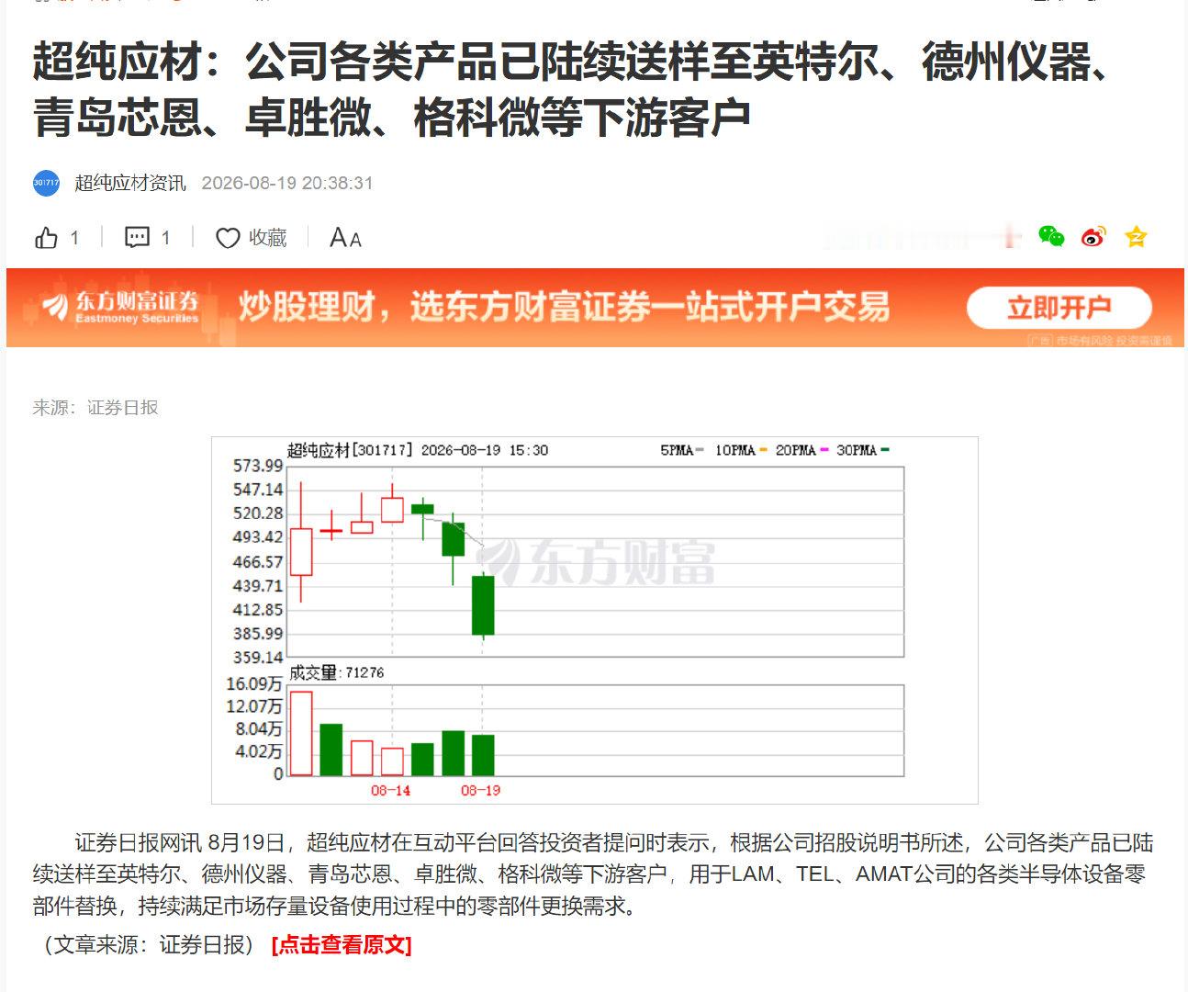Click the comment count beside speech bubble
The image size is (1188, 992).
165,238
